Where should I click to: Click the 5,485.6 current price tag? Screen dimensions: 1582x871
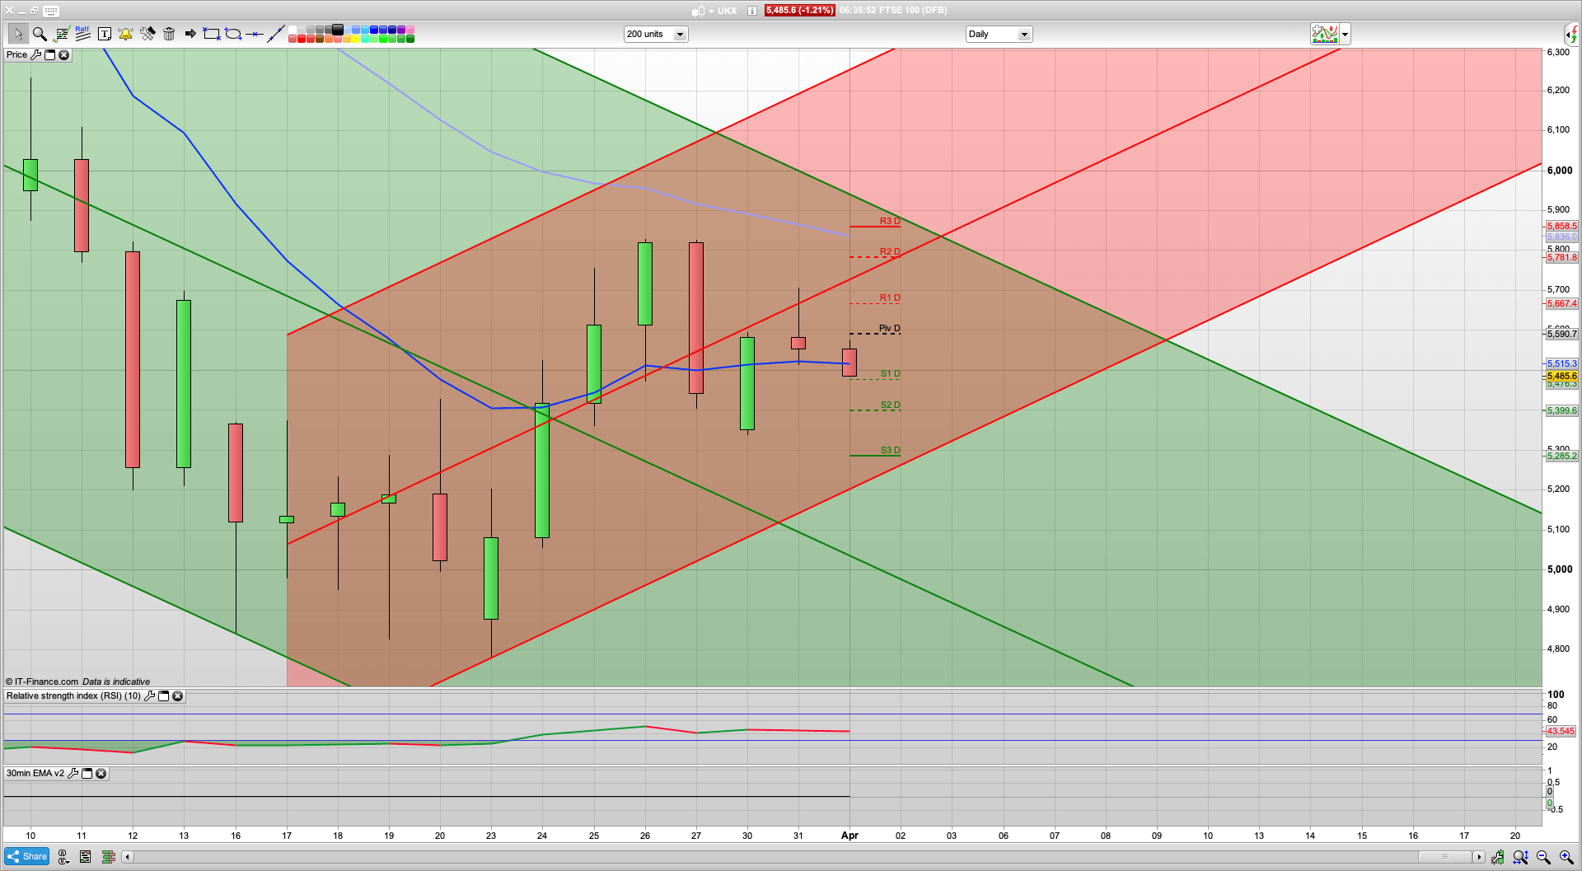1561,376
